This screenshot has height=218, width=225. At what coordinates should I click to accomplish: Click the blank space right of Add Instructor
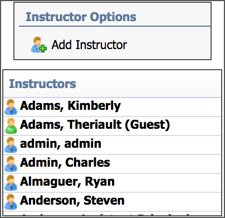pyautogui.click(x=169, y=45)
